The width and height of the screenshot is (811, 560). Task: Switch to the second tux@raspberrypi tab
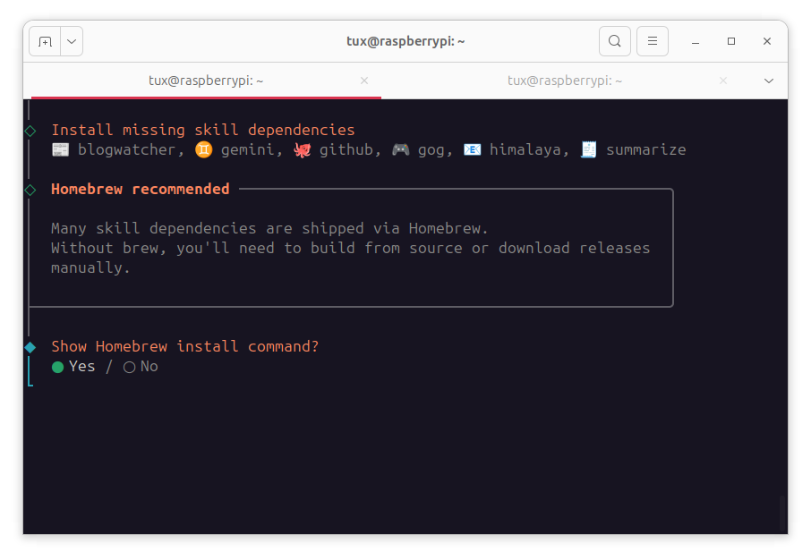click(564, 81)
